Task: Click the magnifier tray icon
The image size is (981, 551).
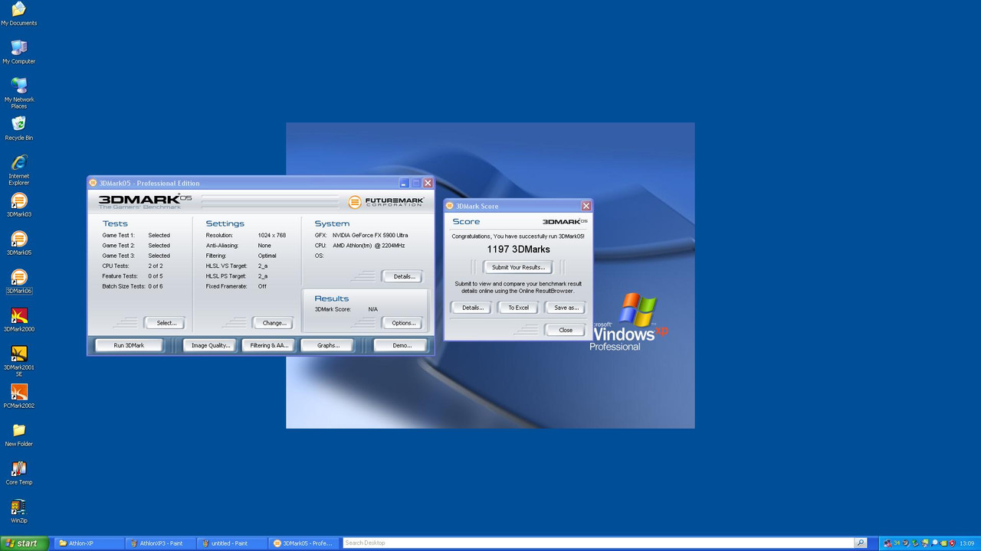Action: 934,543
